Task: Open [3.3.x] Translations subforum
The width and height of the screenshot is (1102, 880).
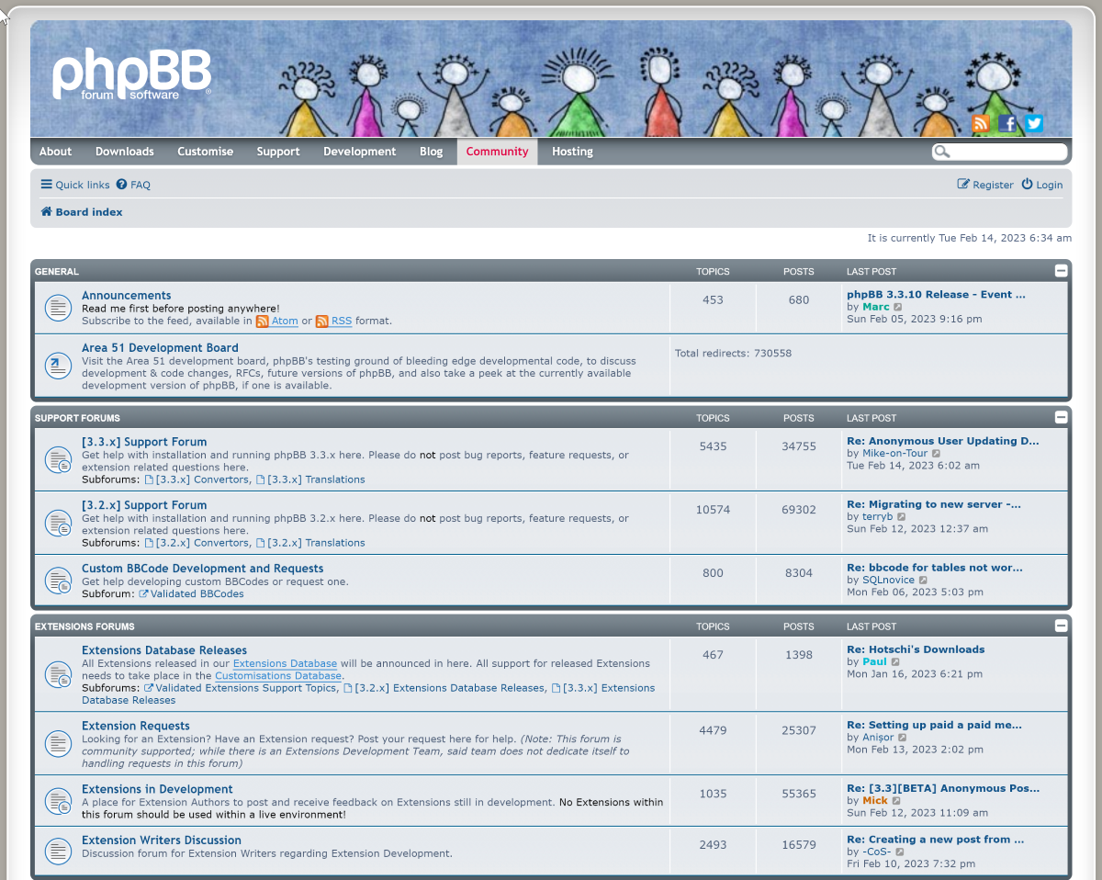Action: click(x=310, y=479)
